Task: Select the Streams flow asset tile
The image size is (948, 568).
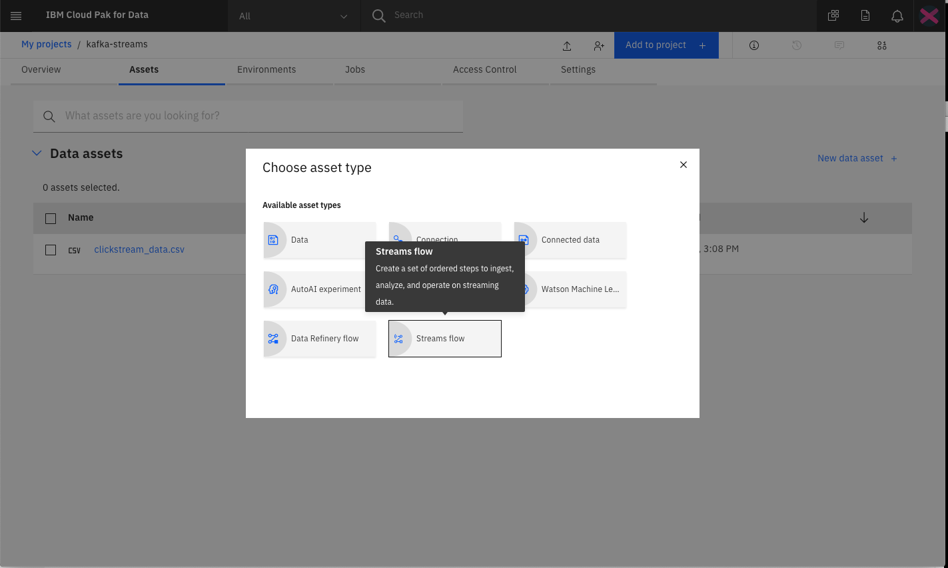Action: click(x=445, y=339)
